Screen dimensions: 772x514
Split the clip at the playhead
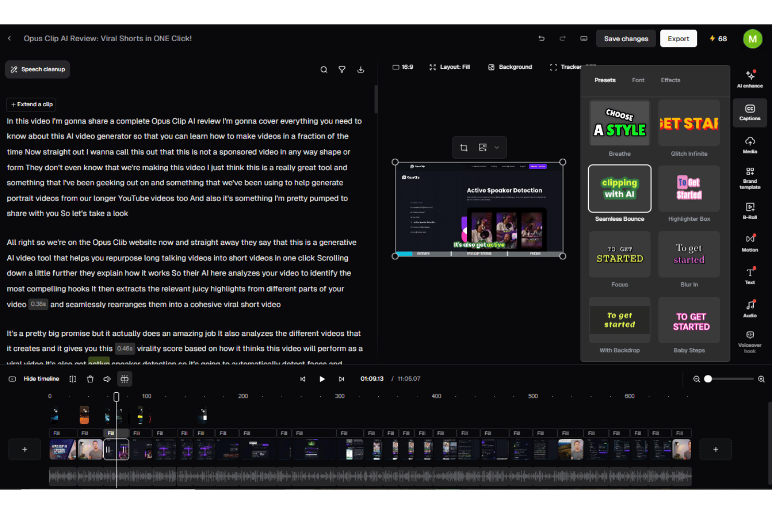pyautogui.click(x=73, y=379)
